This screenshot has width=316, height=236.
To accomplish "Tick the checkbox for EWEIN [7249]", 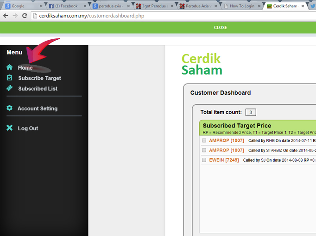I will click(x=204, y=160).
